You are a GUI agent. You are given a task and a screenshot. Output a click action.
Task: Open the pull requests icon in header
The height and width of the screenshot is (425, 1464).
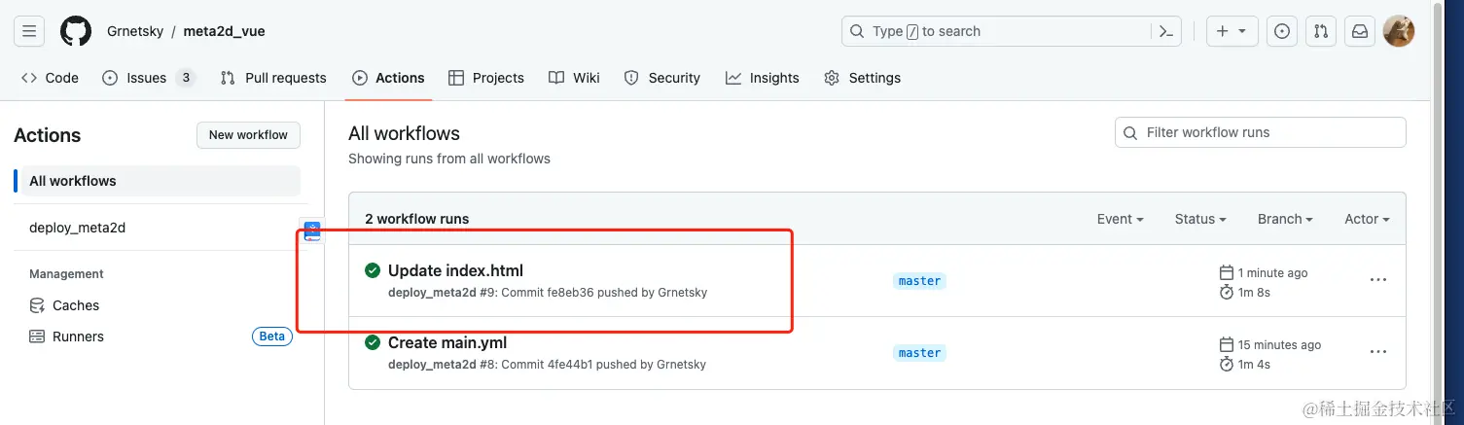(x=1321, y=31)
